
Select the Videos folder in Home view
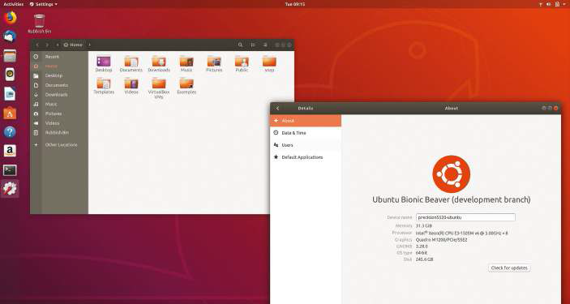tap(131, 86)
